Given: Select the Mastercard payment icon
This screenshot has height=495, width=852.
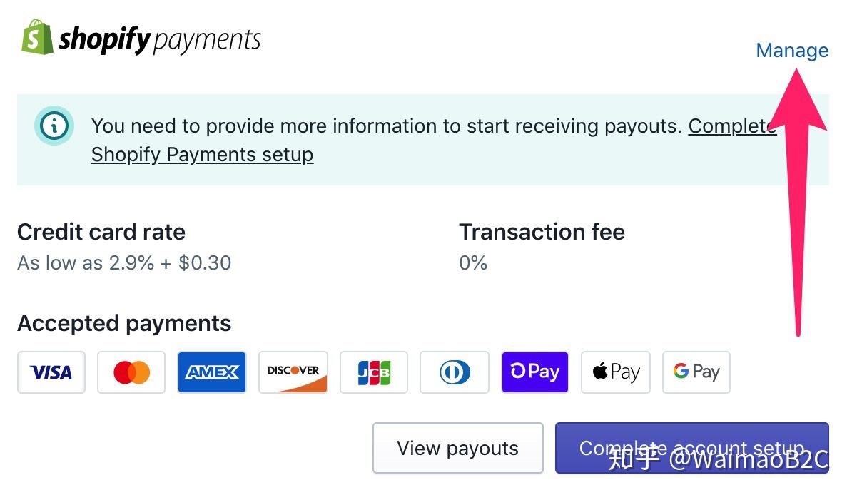Looking at the screenshot, I should pos(131,372).
